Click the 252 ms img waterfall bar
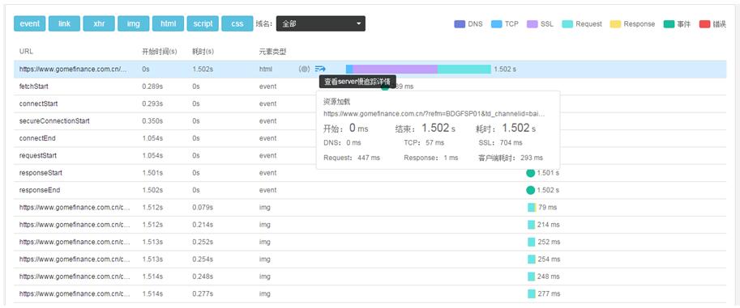This screenshot has height=308, width=740. coord(532,242)
